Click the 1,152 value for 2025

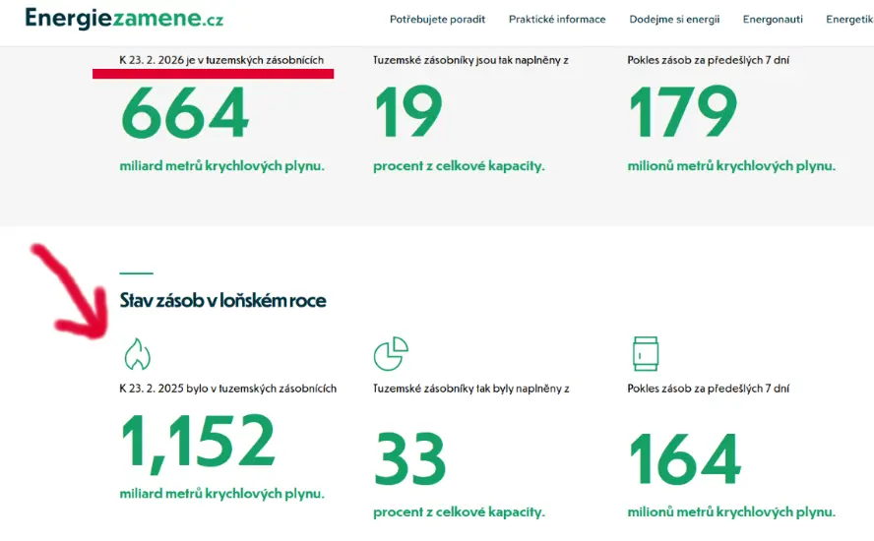198,443
